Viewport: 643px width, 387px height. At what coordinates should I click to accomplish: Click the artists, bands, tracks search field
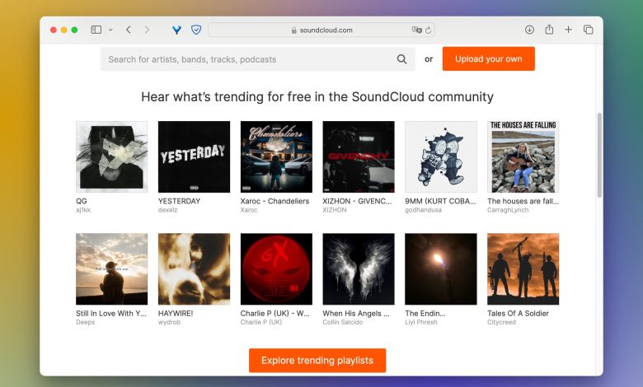click(247, 59)
